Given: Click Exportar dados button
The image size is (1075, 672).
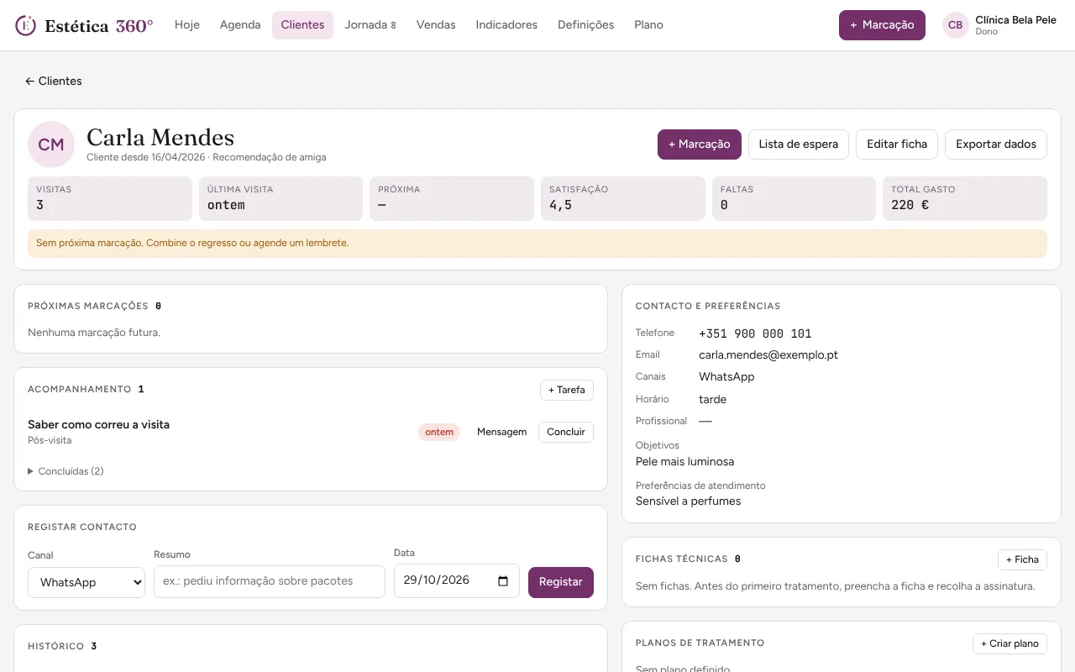Looking at the screenshot, I should pos(996,144).
